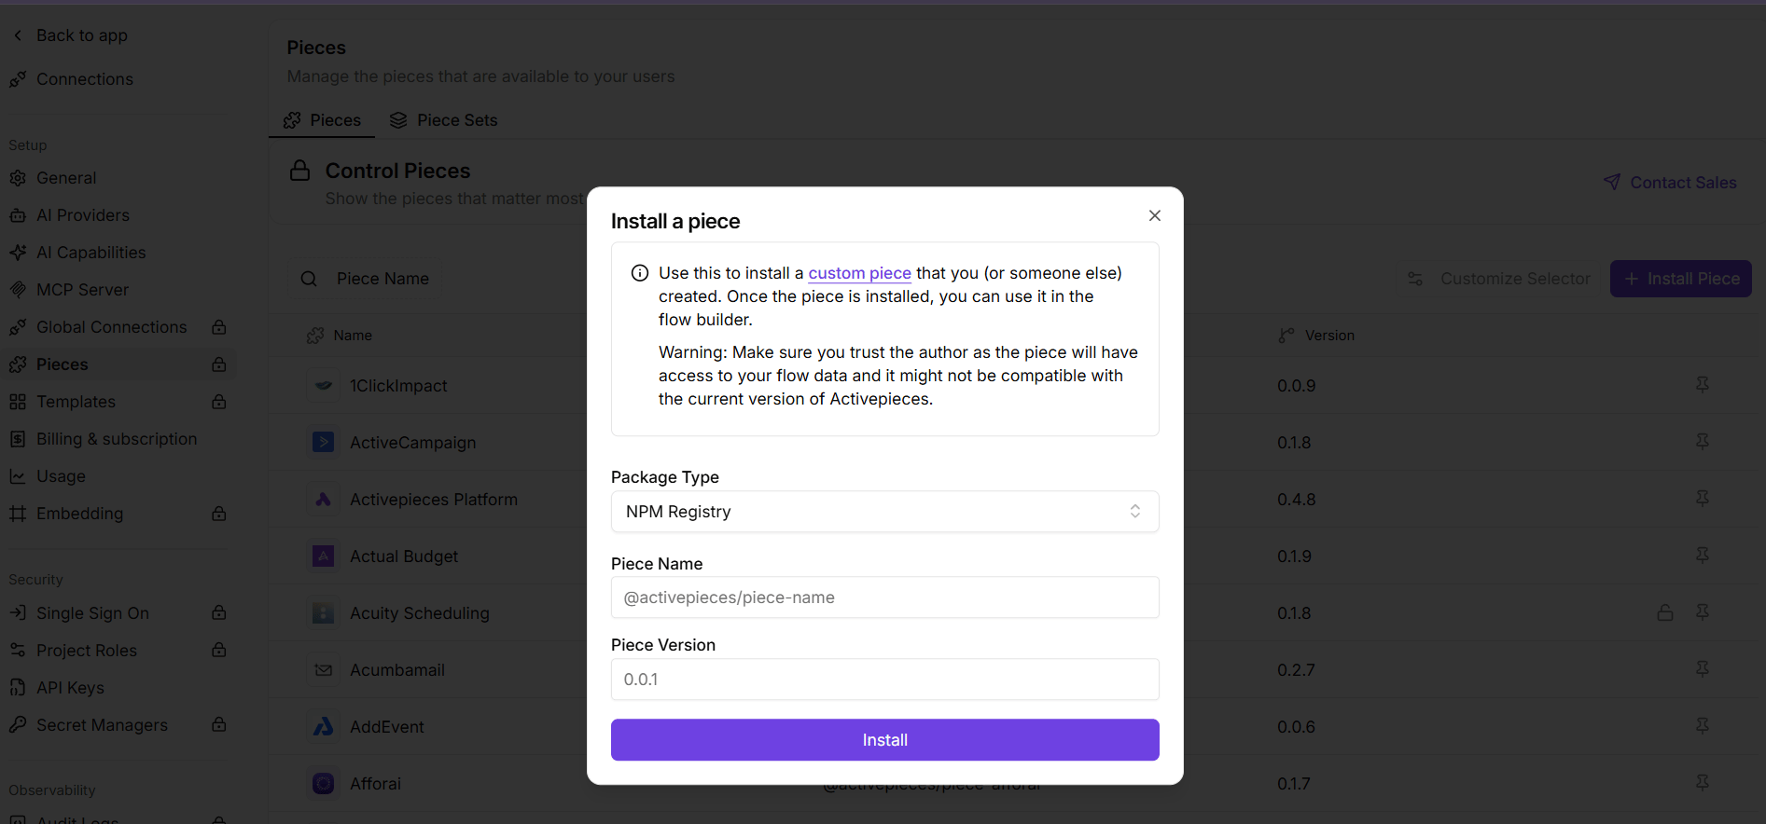The width and height of the screenshot is (1766, 824).
Task: Select the Acumbamail piece name
Action: (x=397, y=670)
